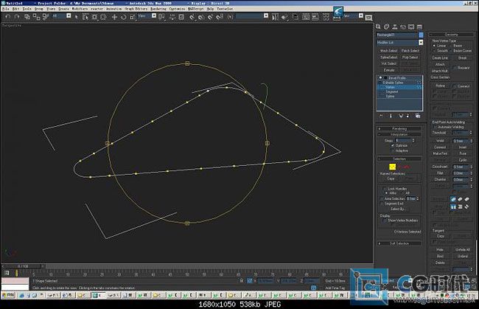The height and width of the screenshot is (309, 479).
Task: Open the Utilities command panel tab
Action: pos(419,27)
